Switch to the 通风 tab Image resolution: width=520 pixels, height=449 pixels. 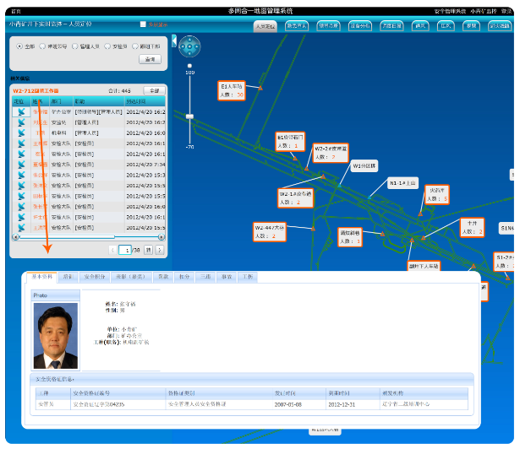click(420, 26)
